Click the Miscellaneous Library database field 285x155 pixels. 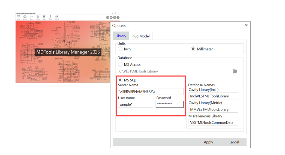click(x=213, y=122)
